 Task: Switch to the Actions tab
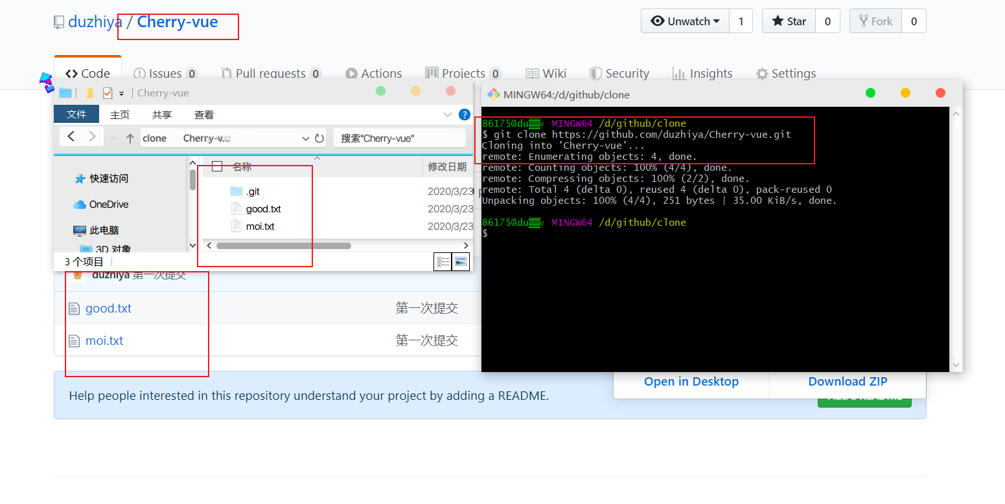click(x=373, y=73)
